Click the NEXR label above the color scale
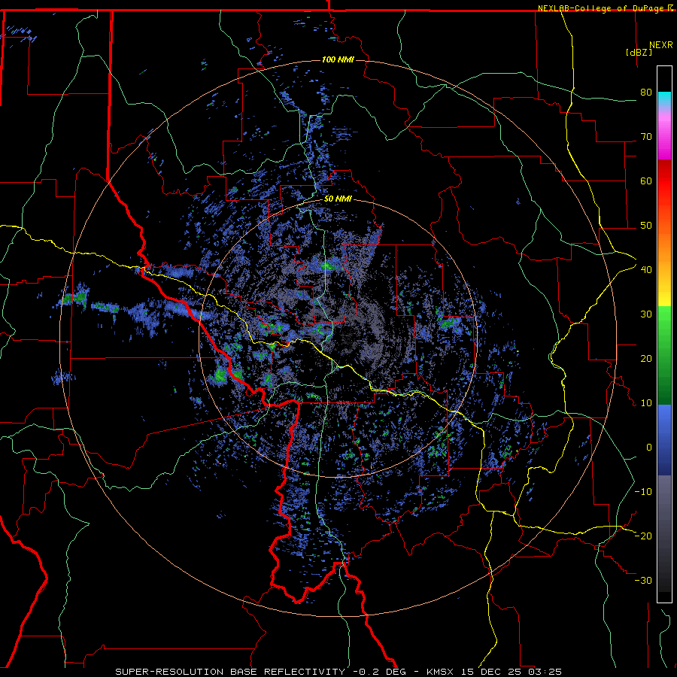 [x=660, y=45]
